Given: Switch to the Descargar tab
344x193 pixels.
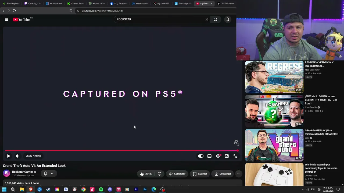Looking at the screenshot, I should pos(183,3).
